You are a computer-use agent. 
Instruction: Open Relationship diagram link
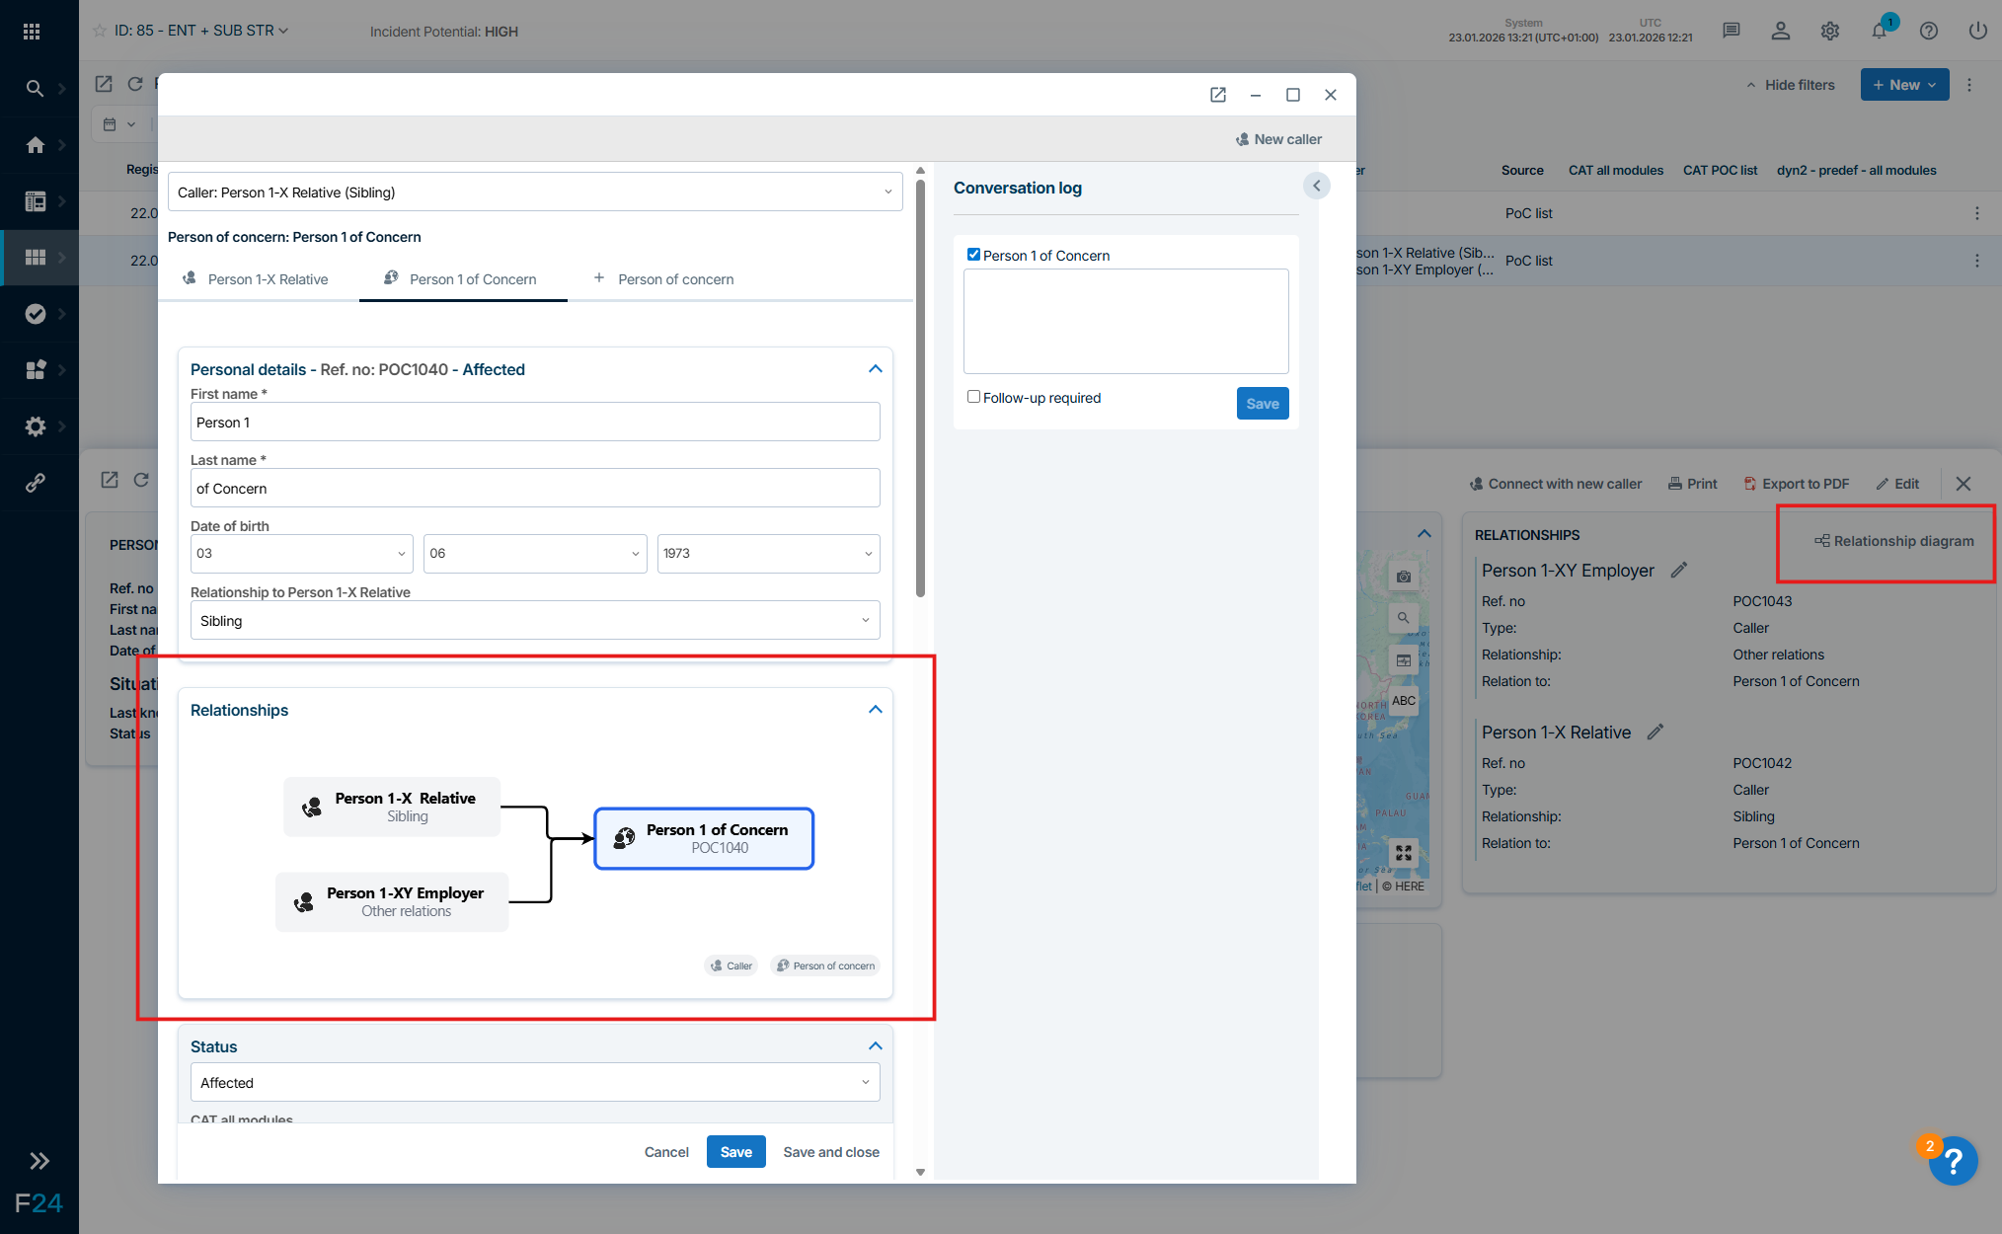tap(1893, 541)
